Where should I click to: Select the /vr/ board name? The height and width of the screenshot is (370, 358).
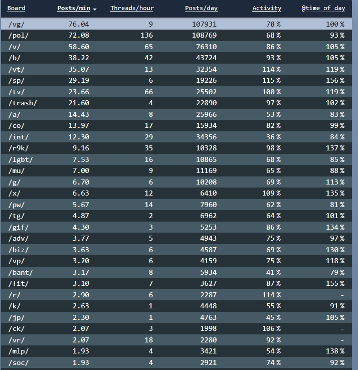click(x=16, y=340)
